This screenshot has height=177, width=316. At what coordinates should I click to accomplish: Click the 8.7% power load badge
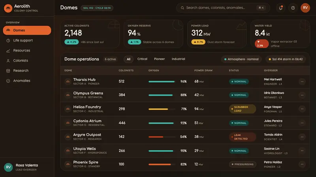pyautogui.click(x=198, y=42)
